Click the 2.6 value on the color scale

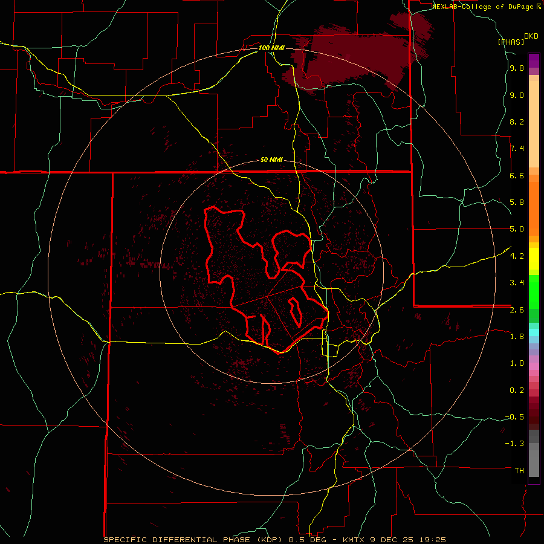(x=517, y=309)
